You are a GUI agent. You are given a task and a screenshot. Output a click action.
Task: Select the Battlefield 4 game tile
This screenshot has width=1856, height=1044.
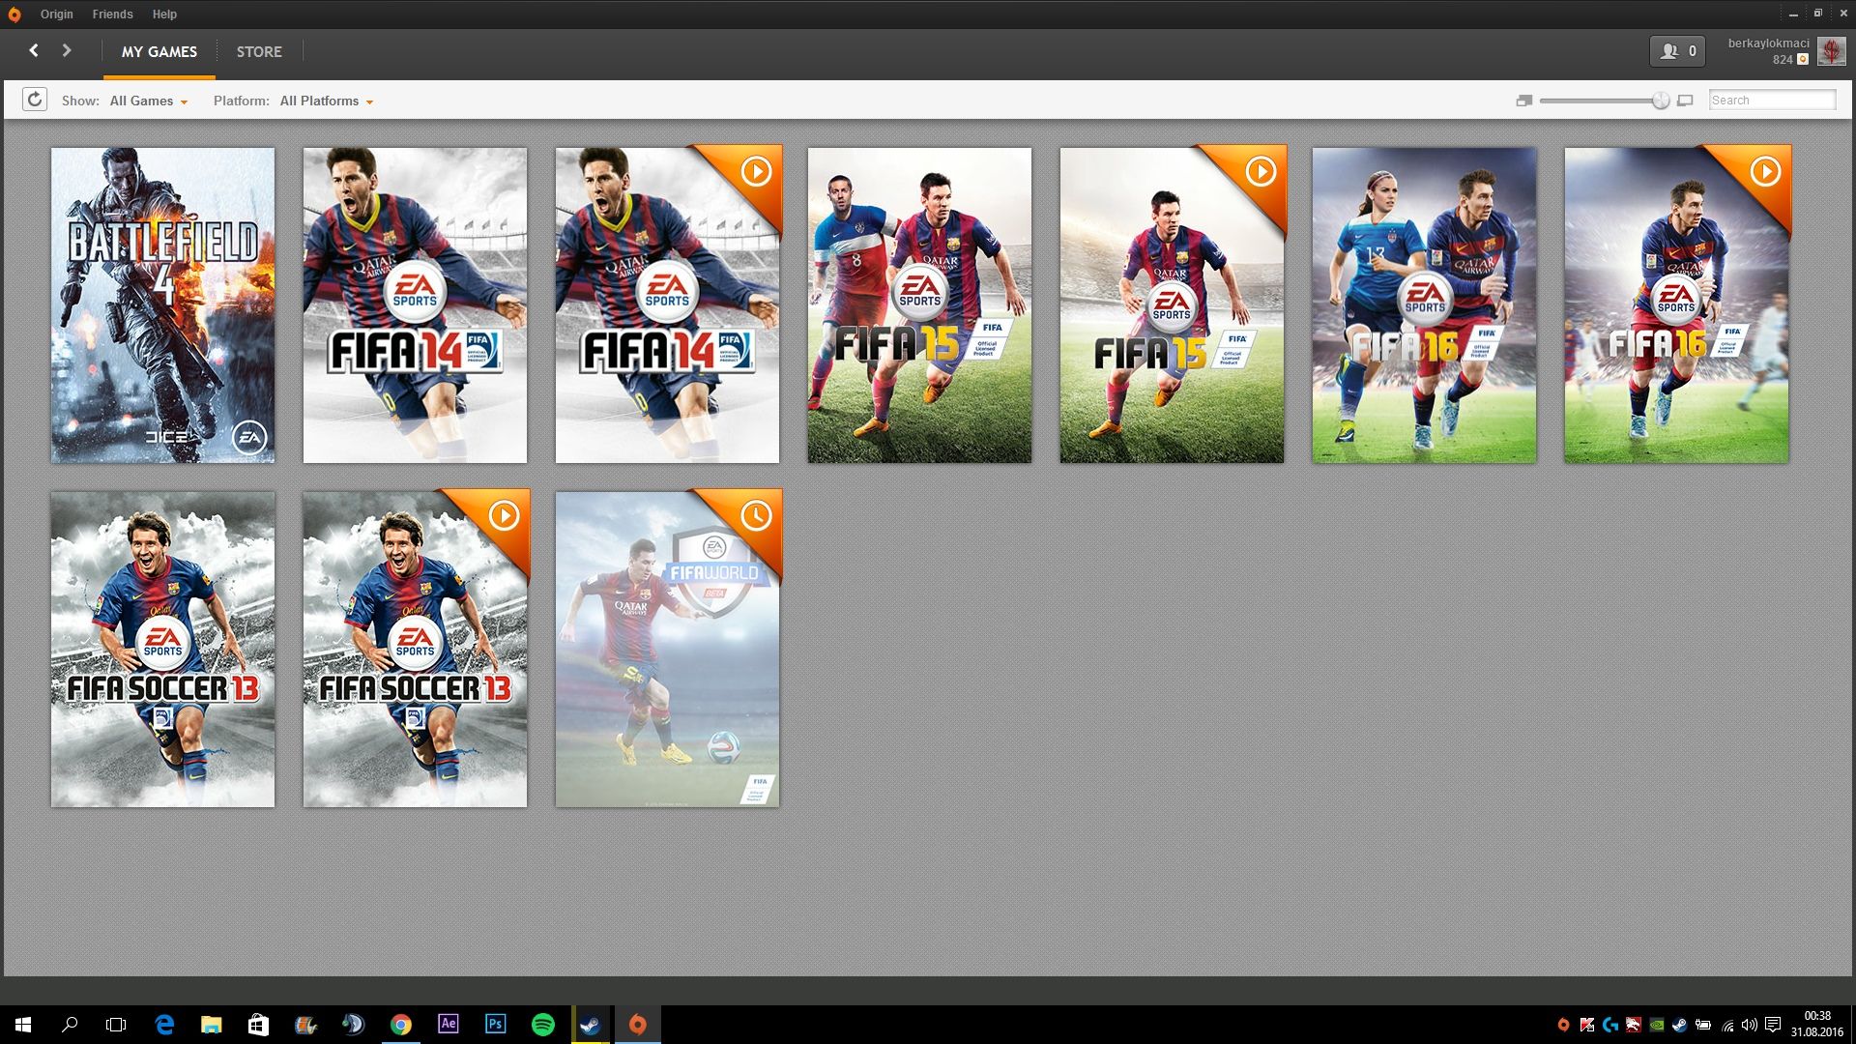(x=162, y=305)
